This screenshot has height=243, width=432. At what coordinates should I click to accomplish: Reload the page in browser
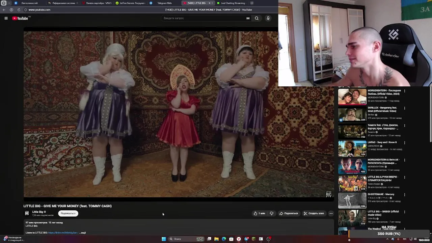click(x=19, y=10)
